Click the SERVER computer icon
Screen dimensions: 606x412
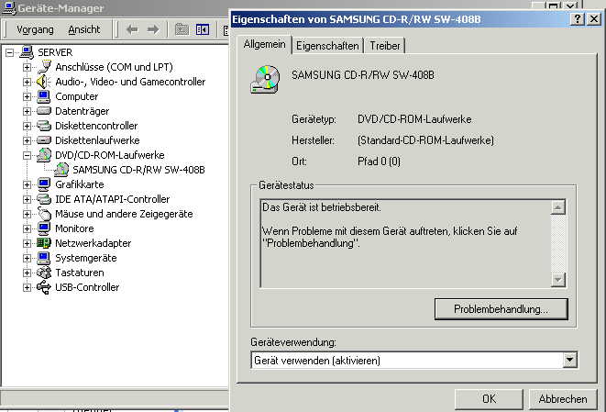coord(27,52)
